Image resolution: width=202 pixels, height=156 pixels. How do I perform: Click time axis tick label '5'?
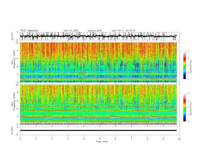pos(100,139)
